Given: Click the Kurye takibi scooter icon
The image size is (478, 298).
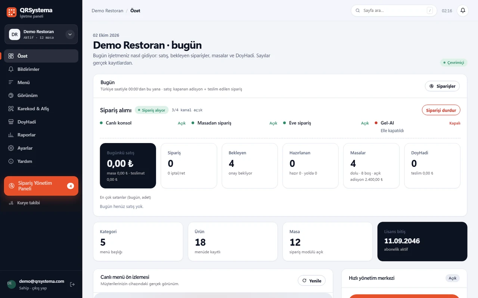Looking at the screenshot, I should coord(11,203).
